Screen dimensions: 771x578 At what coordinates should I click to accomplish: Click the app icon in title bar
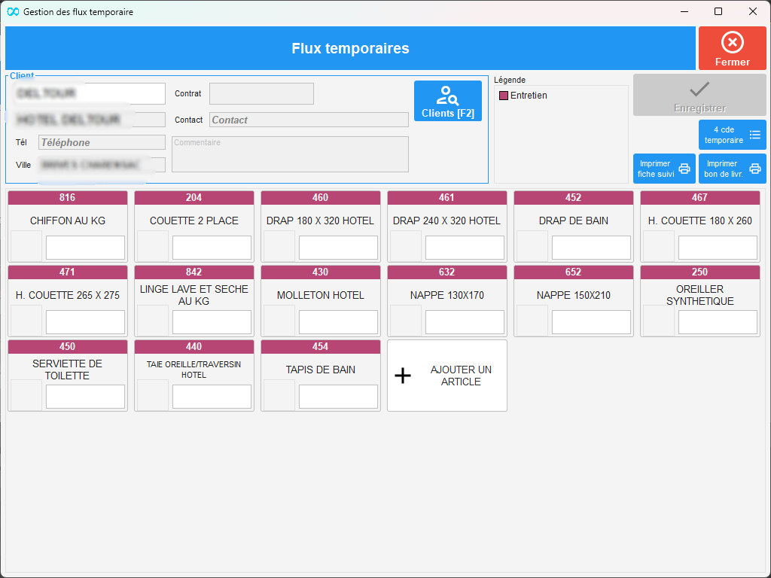click(13, 12)
